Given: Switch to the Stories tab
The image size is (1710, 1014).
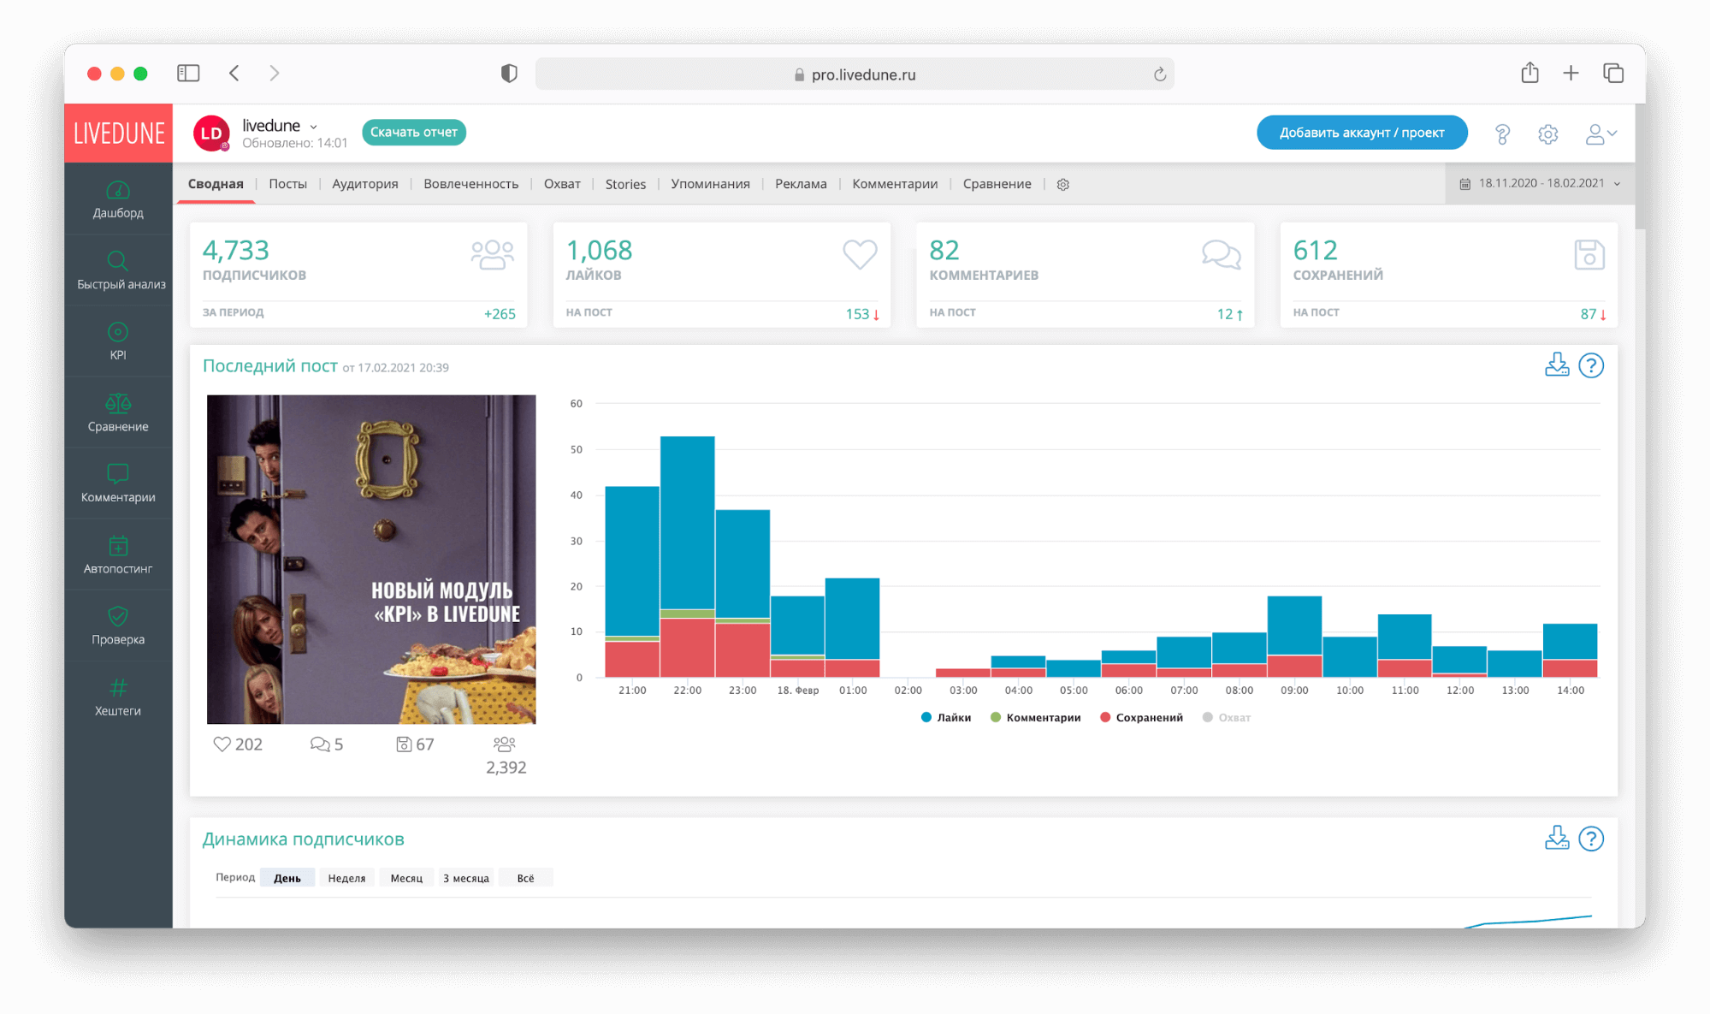Looking at the screenshot, I should tap(625, 184).
